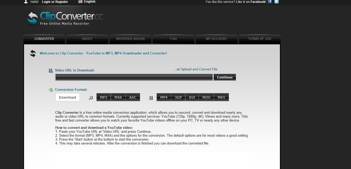Click the bold 'Clip Converter' description text
The height and width of the screenshot is (169, 351).
(x=67, y=113)
